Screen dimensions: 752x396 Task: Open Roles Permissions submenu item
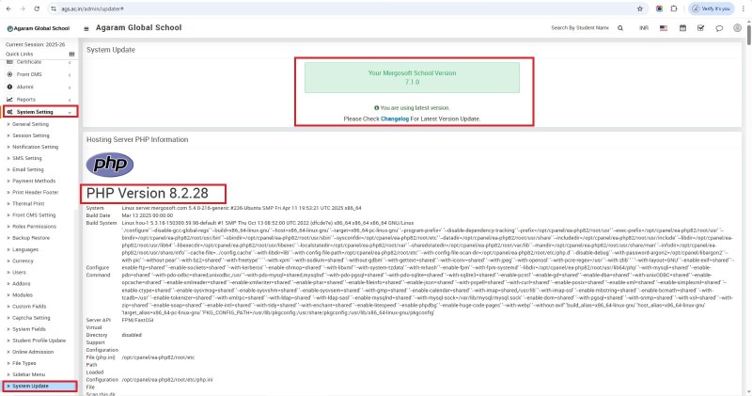tap(34, 227)
